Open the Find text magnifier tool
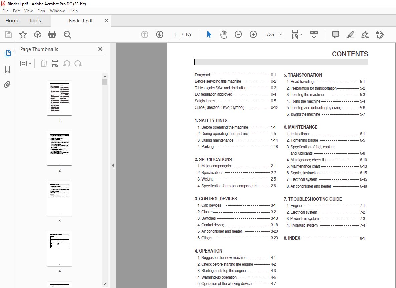Viewport: 396px width, 288px height. click(x=67, y=34)
